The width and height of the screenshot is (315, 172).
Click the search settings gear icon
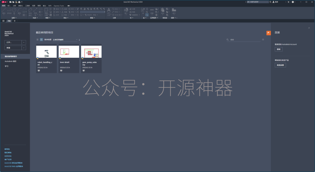click(x=263, y=40)
